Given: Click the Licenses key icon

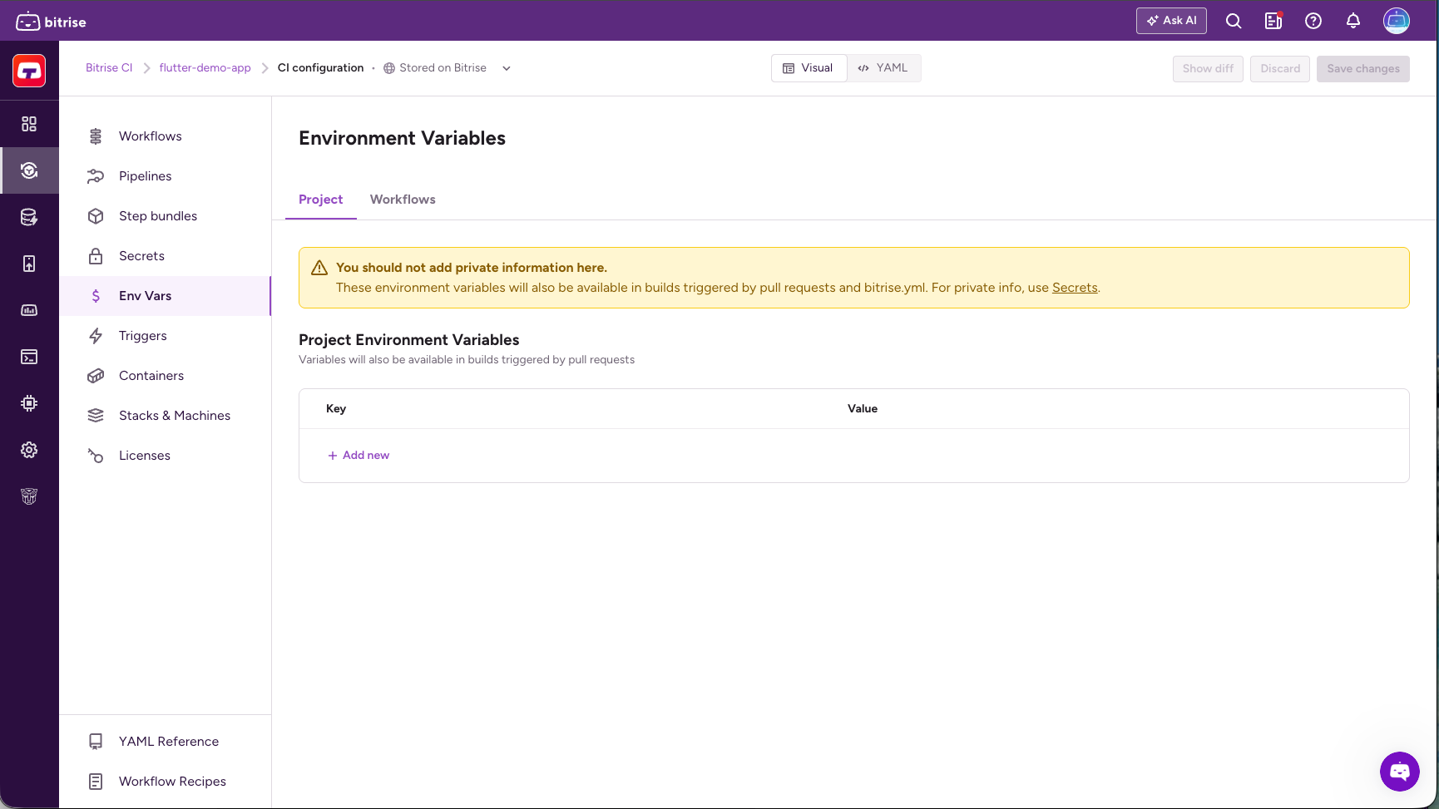Looking at the screenshot, I should point(96,456).
